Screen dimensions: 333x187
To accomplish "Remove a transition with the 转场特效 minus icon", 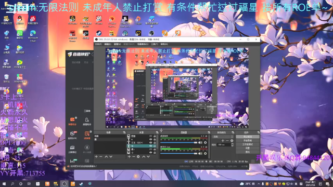I will tap(227, 141).
